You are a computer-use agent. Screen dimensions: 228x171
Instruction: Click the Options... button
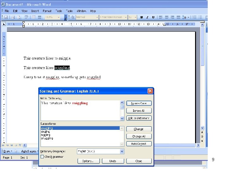click(89, 161)
